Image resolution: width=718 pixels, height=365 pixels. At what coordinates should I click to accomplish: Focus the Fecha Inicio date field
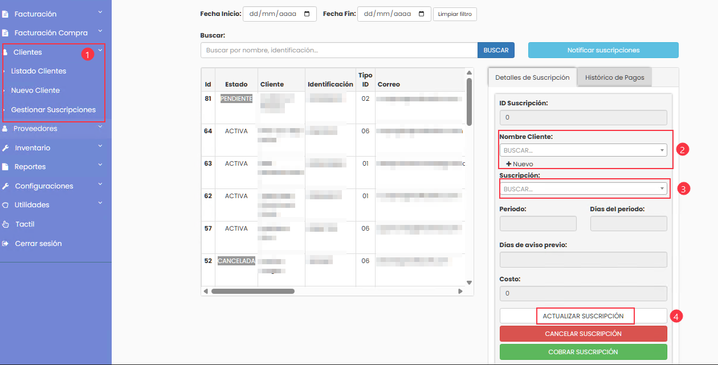(280, 14)
